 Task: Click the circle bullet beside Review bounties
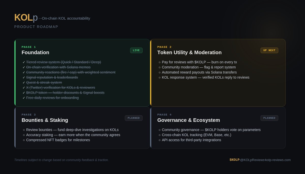[24, 130]
